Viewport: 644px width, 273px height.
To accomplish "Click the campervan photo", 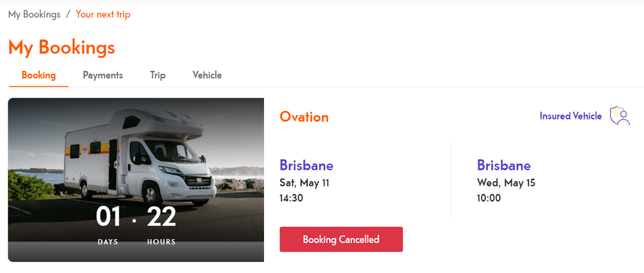I will (136, 158).
